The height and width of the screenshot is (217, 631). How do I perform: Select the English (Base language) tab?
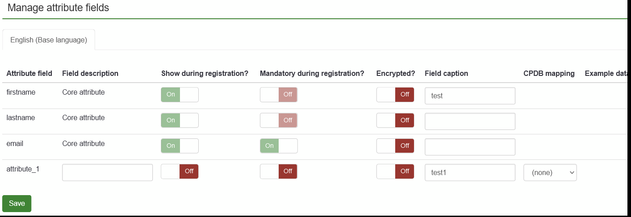tap(49, 40)
